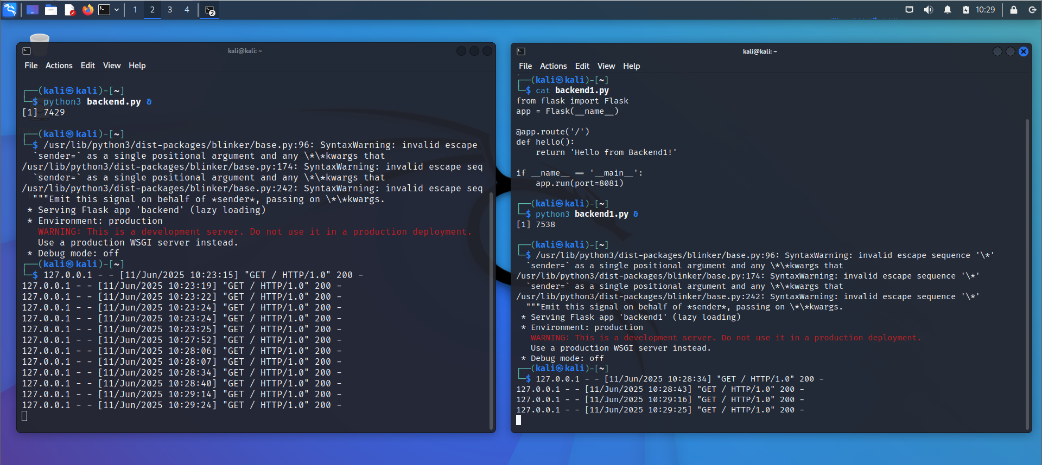Open Help menu in the left terminal
This screenshot has height=465, width=1042.
pos(137,66)
